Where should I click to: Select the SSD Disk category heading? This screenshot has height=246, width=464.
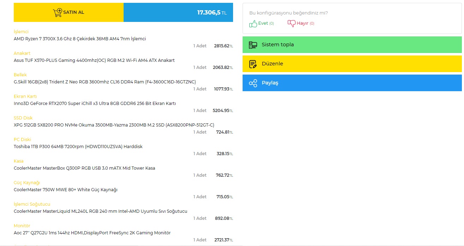23,118
